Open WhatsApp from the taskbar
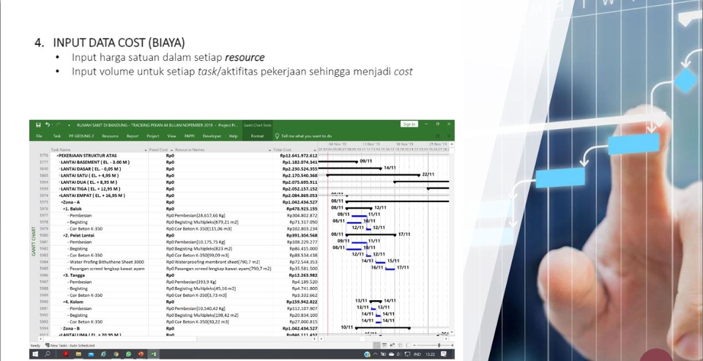703x361 pixels. (x=128, y=354)
